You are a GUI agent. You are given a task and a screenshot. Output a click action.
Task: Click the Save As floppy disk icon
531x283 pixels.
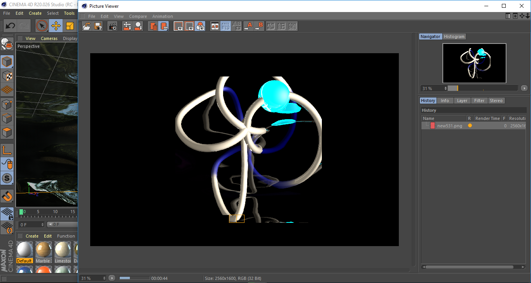click(x=98, y=26)
